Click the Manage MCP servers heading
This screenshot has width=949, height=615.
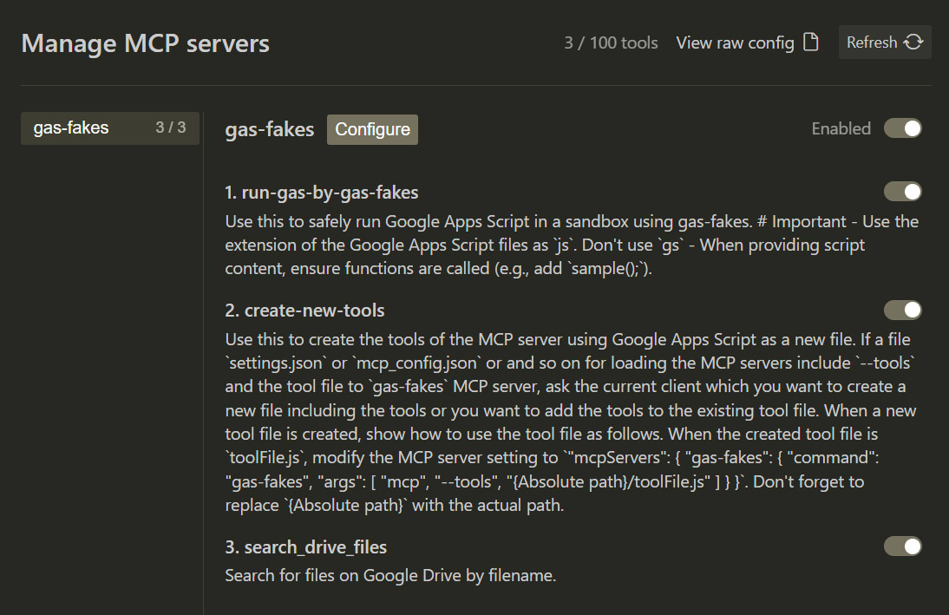click(x=145, y=43)
